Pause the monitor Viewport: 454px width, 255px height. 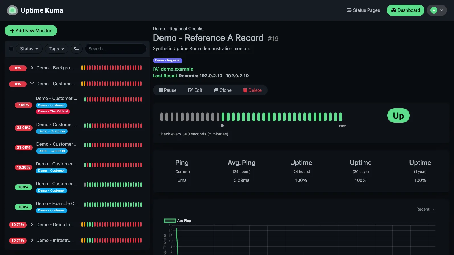pos(167,90)
